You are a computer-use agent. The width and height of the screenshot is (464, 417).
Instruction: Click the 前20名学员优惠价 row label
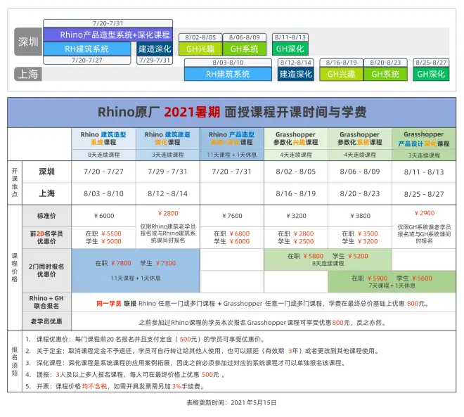(x=47, y=238)
